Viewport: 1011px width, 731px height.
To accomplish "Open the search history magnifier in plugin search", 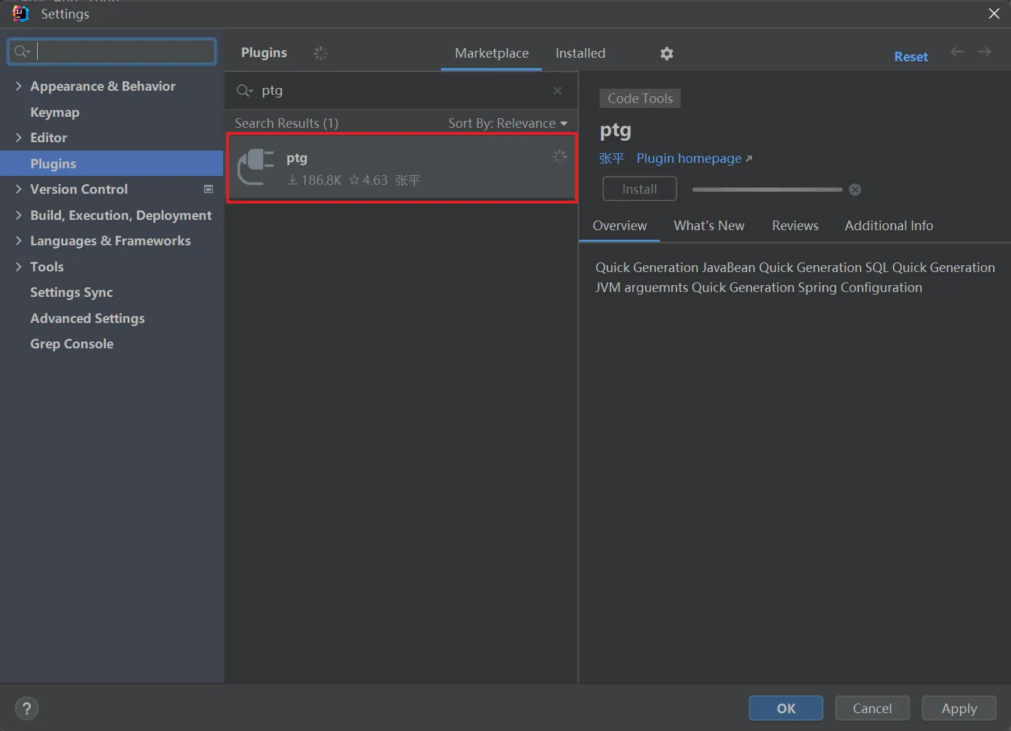I will (245, 91).
